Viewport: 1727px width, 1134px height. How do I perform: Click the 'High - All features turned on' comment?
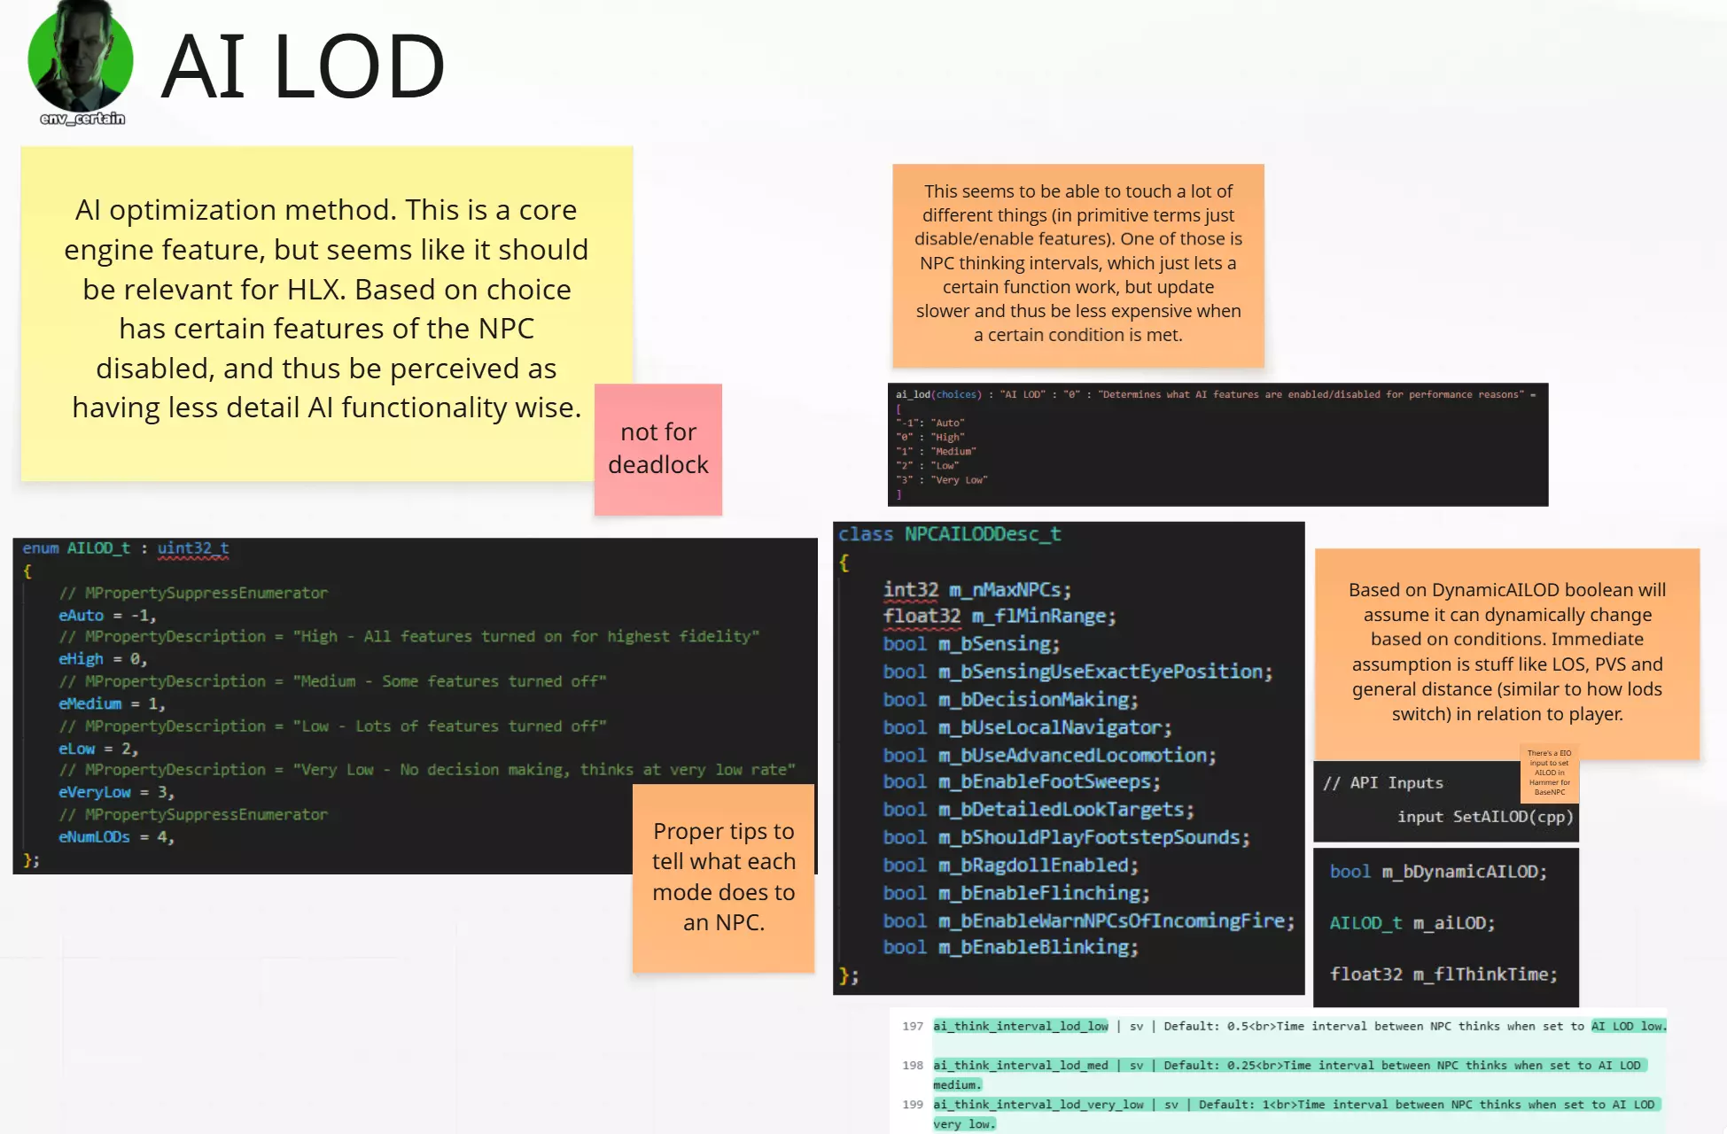(x=409, y=637)
